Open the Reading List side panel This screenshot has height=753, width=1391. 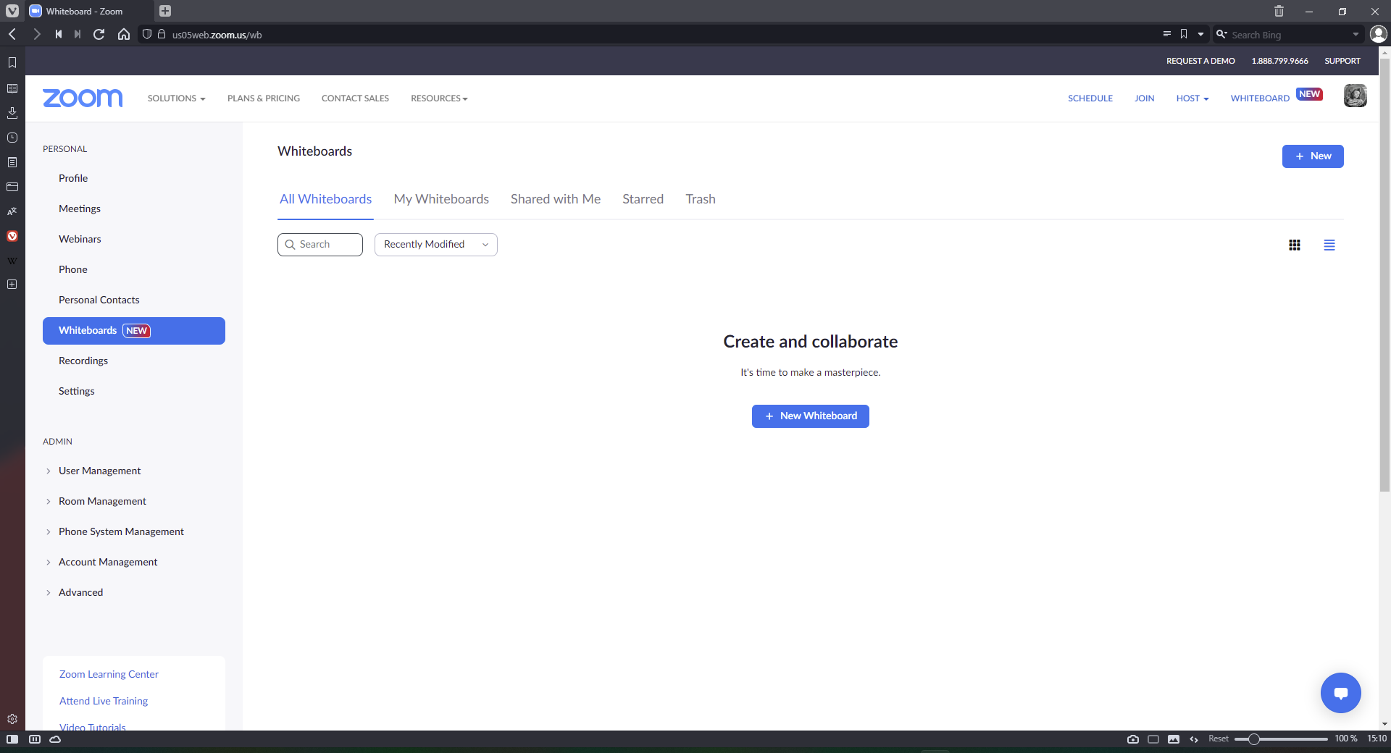(x=12, y=88)
